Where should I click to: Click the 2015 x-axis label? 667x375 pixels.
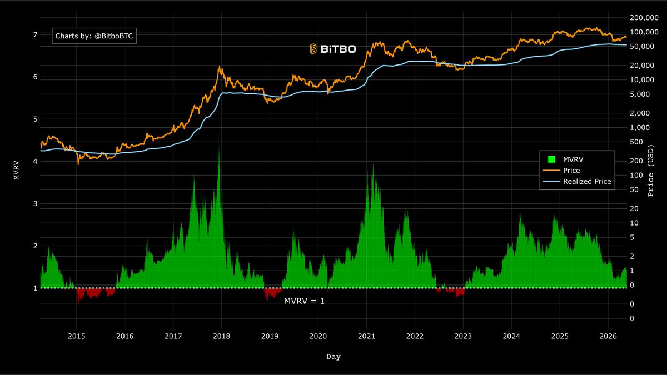76,336
